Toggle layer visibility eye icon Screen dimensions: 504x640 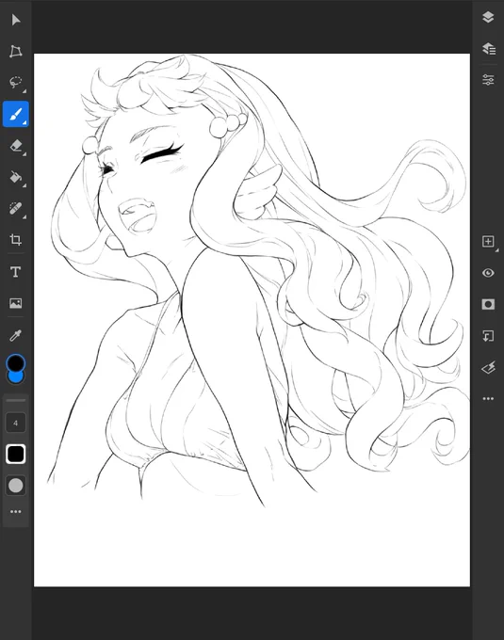[488, 273]
